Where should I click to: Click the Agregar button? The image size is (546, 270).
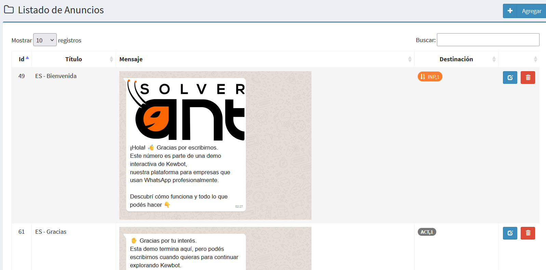(x=524, y=11)
